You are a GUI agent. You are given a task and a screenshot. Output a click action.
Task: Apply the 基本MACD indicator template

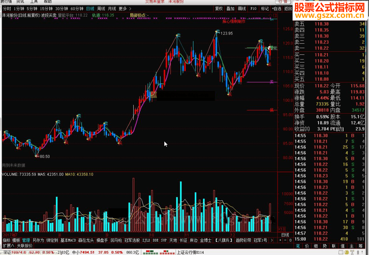[68, 240]
